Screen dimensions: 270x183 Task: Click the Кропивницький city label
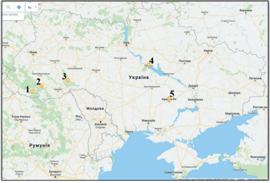152,86
